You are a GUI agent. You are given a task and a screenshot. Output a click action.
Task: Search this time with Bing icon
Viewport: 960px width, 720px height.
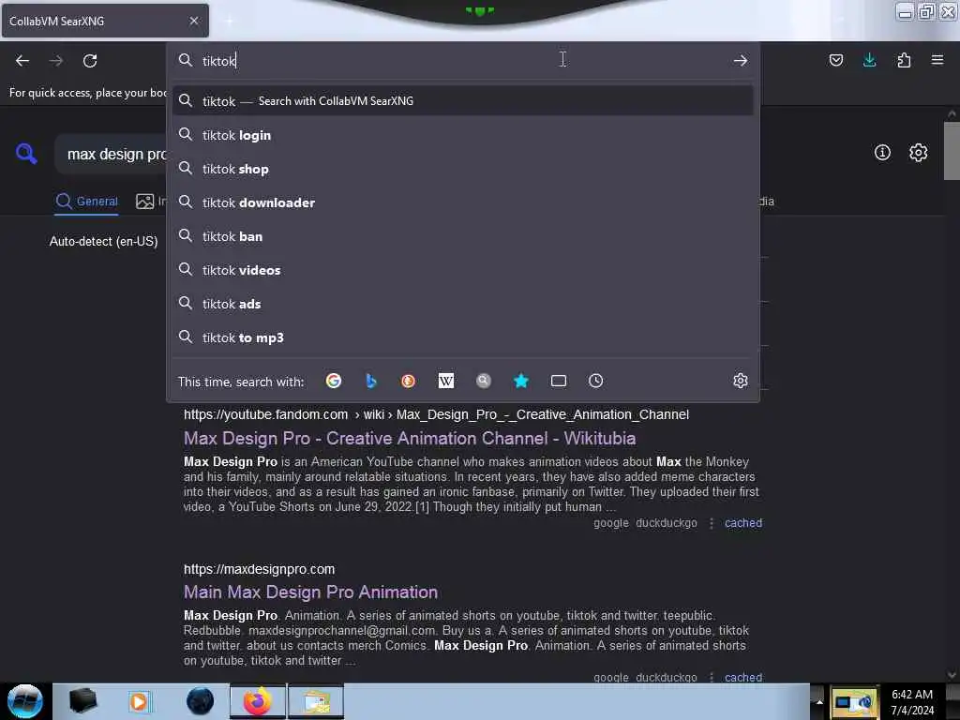tap(371, 381)
